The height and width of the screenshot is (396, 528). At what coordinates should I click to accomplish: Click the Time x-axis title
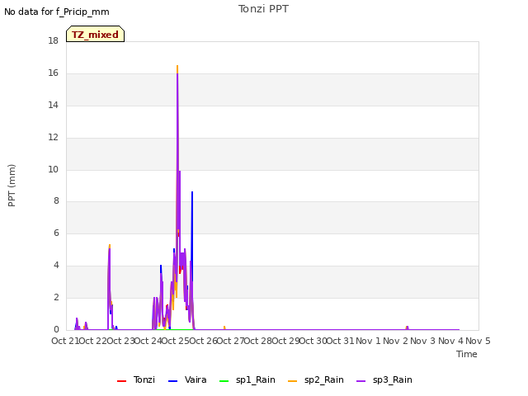click(x=467, y=354)
